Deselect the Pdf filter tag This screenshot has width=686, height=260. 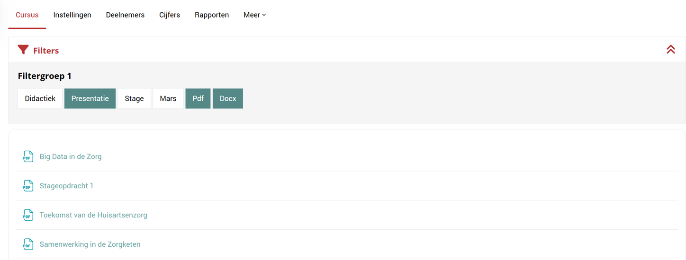pyautogui.click(x=198, y=98)
